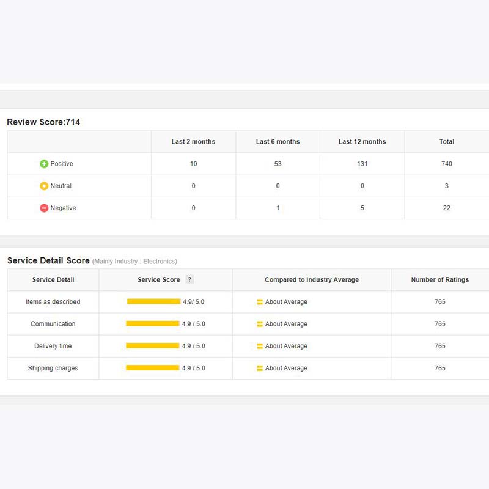The width and height of the screenshot is (489, 489).
Task: View 131 positive reviews from last 12 months
Action: pyautogui.click(x=362, y=164)
